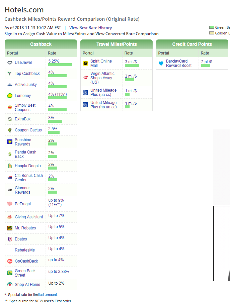Click the Mr. Rebates logo icon

(10, 228)
